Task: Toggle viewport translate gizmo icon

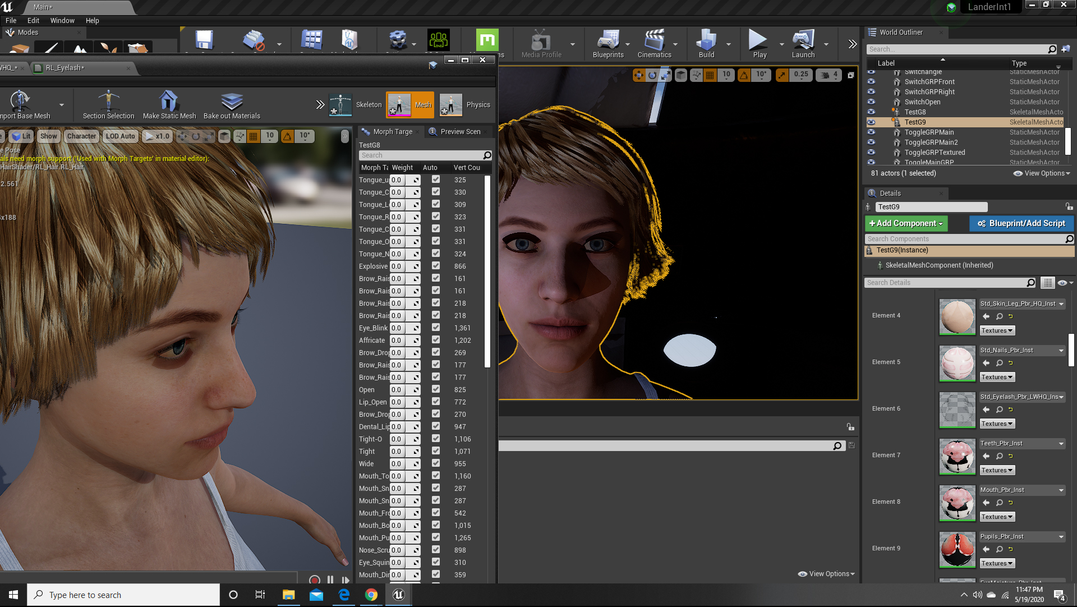Action: (639, 75)
